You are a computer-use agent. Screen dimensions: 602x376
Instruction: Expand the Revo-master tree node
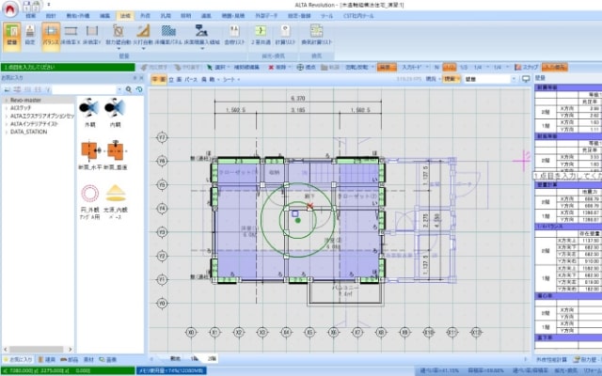tap(4, 98)
